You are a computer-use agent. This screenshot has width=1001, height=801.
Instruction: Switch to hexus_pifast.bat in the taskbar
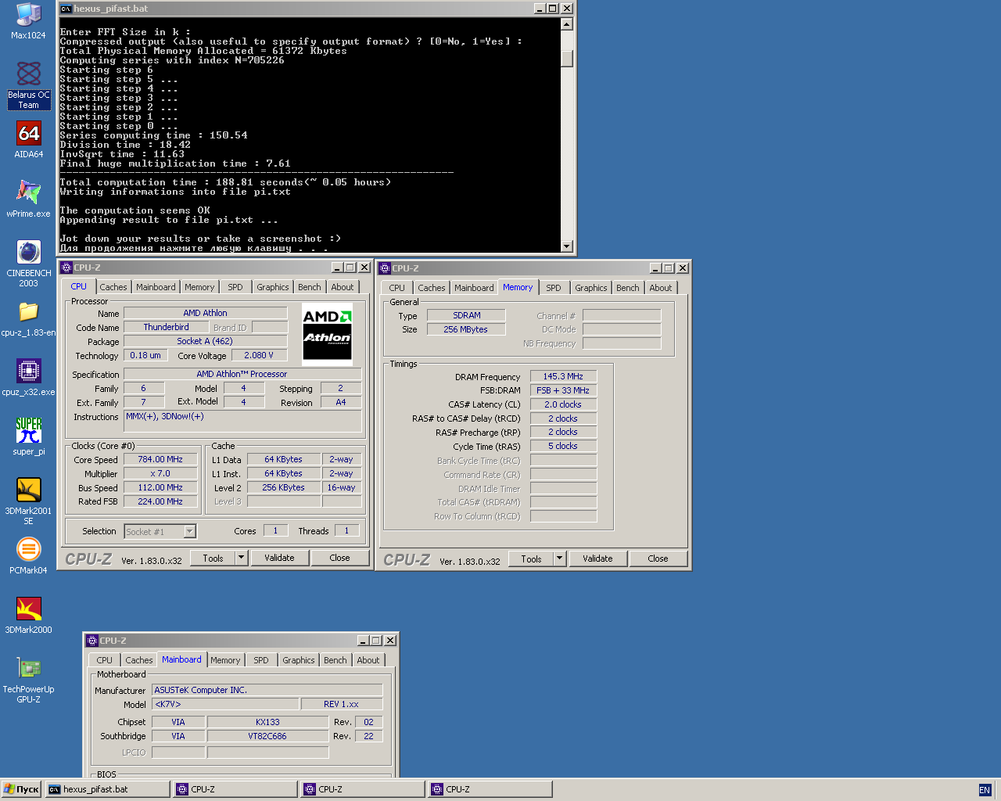[107, 789]
